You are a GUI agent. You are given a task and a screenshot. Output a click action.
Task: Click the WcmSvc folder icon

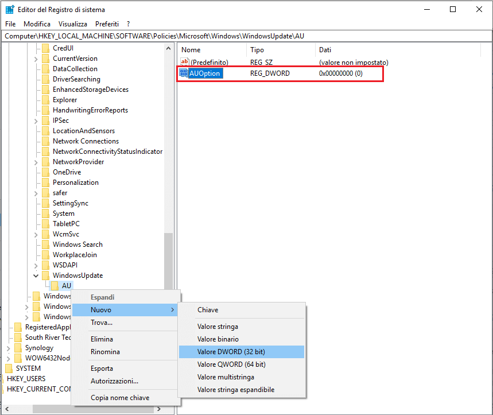click(x=45, y=234)
